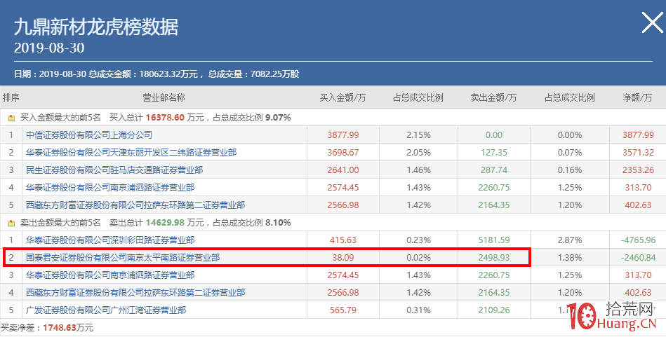This screenshot has width=666, height=337.
Task: Click the 总成交量 7082.25万股 text
Action: pyautogui.click(x=253, y=74)
